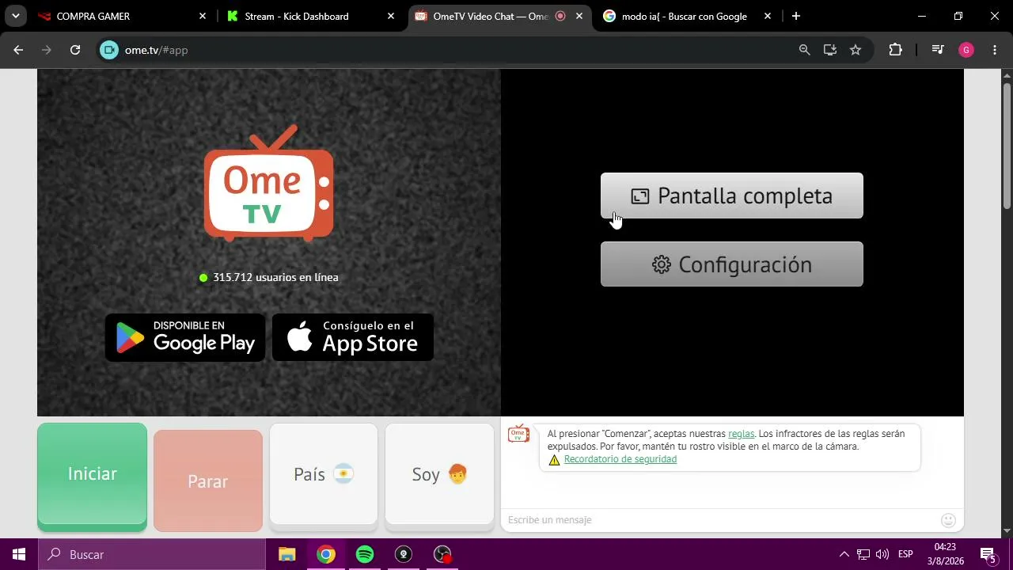Switch to the COMPRA GAMER tab
This screenshot has width=1013, height=570.
(x=123, y=16)
